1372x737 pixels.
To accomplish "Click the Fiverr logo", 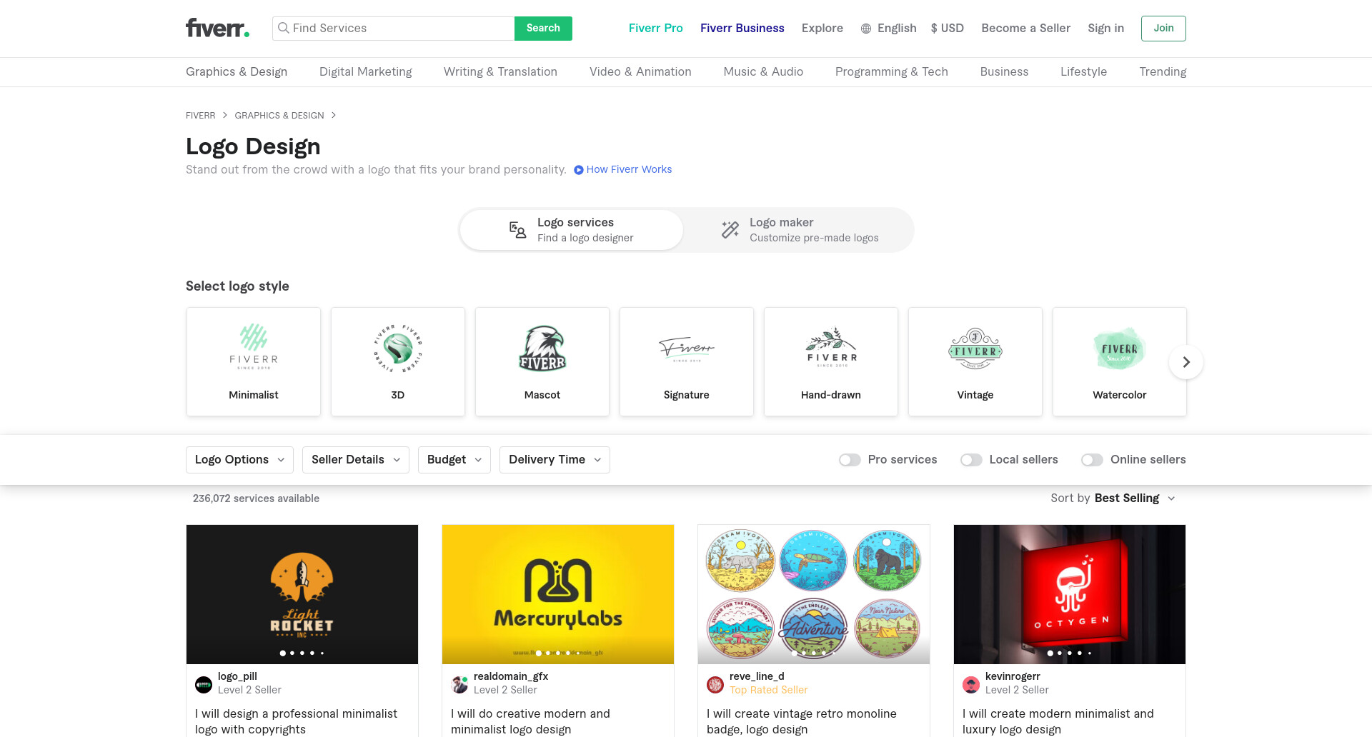I will [217, 28].
